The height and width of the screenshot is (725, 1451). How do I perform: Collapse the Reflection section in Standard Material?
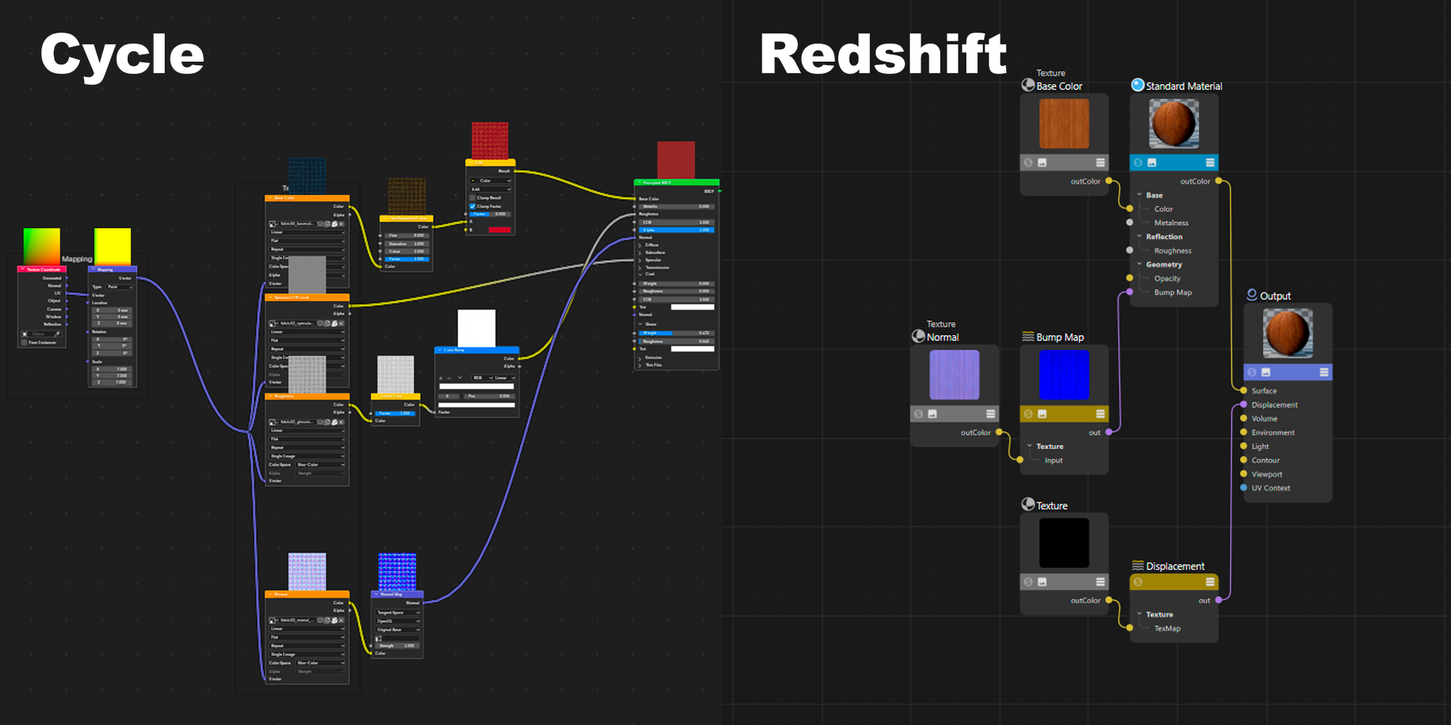[1140, 236]
